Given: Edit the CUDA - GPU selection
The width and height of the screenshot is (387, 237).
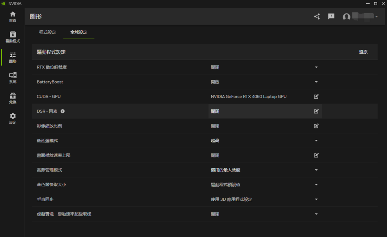Looking at the screenshot, I should click(316, 96).
